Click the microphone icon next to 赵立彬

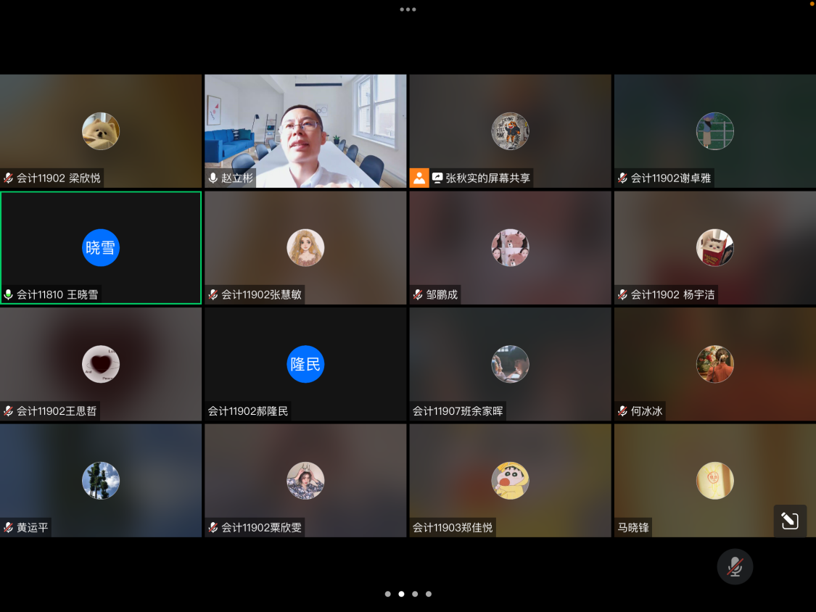click(213, 178)
